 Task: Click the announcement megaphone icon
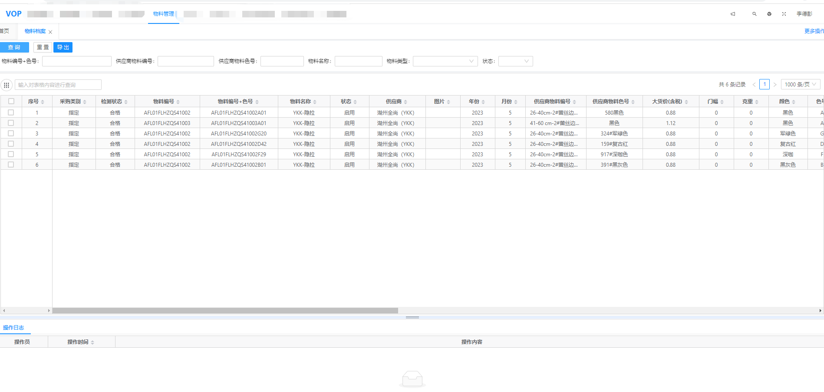point(733,14)
